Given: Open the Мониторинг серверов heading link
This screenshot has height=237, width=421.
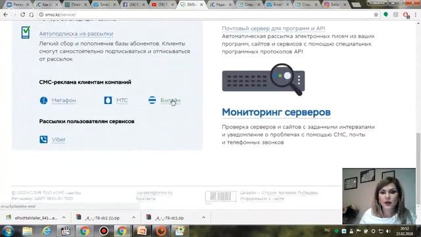Looking at the screenshot, I should coord(276,112).
